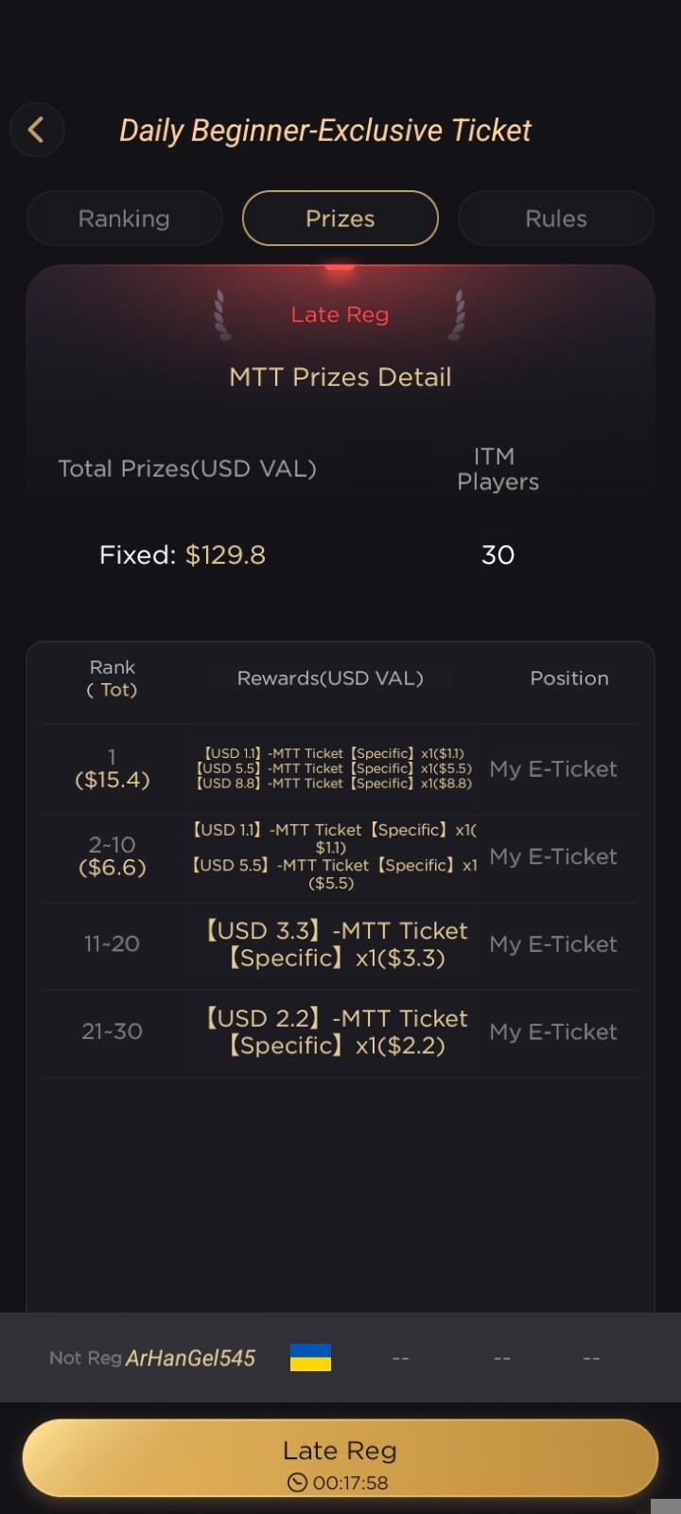This screenshot has height=1514, width=681.
Task: Click the clock icon on Late Reg button
Action: point(297,1483)
